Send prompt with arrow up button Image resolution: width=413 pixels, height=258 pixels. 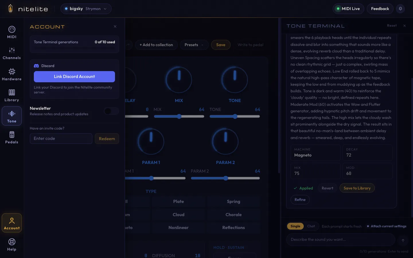(403, 240)
